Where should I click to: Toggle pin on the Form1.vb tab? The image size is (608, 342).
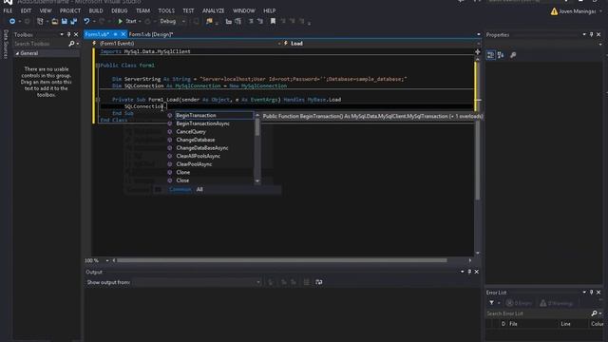point(115,34)
